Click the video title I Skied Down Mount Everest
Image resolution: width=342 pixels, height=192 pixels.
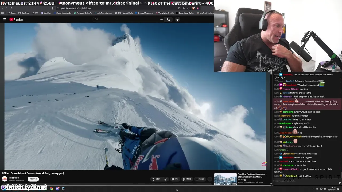point(33,173)
